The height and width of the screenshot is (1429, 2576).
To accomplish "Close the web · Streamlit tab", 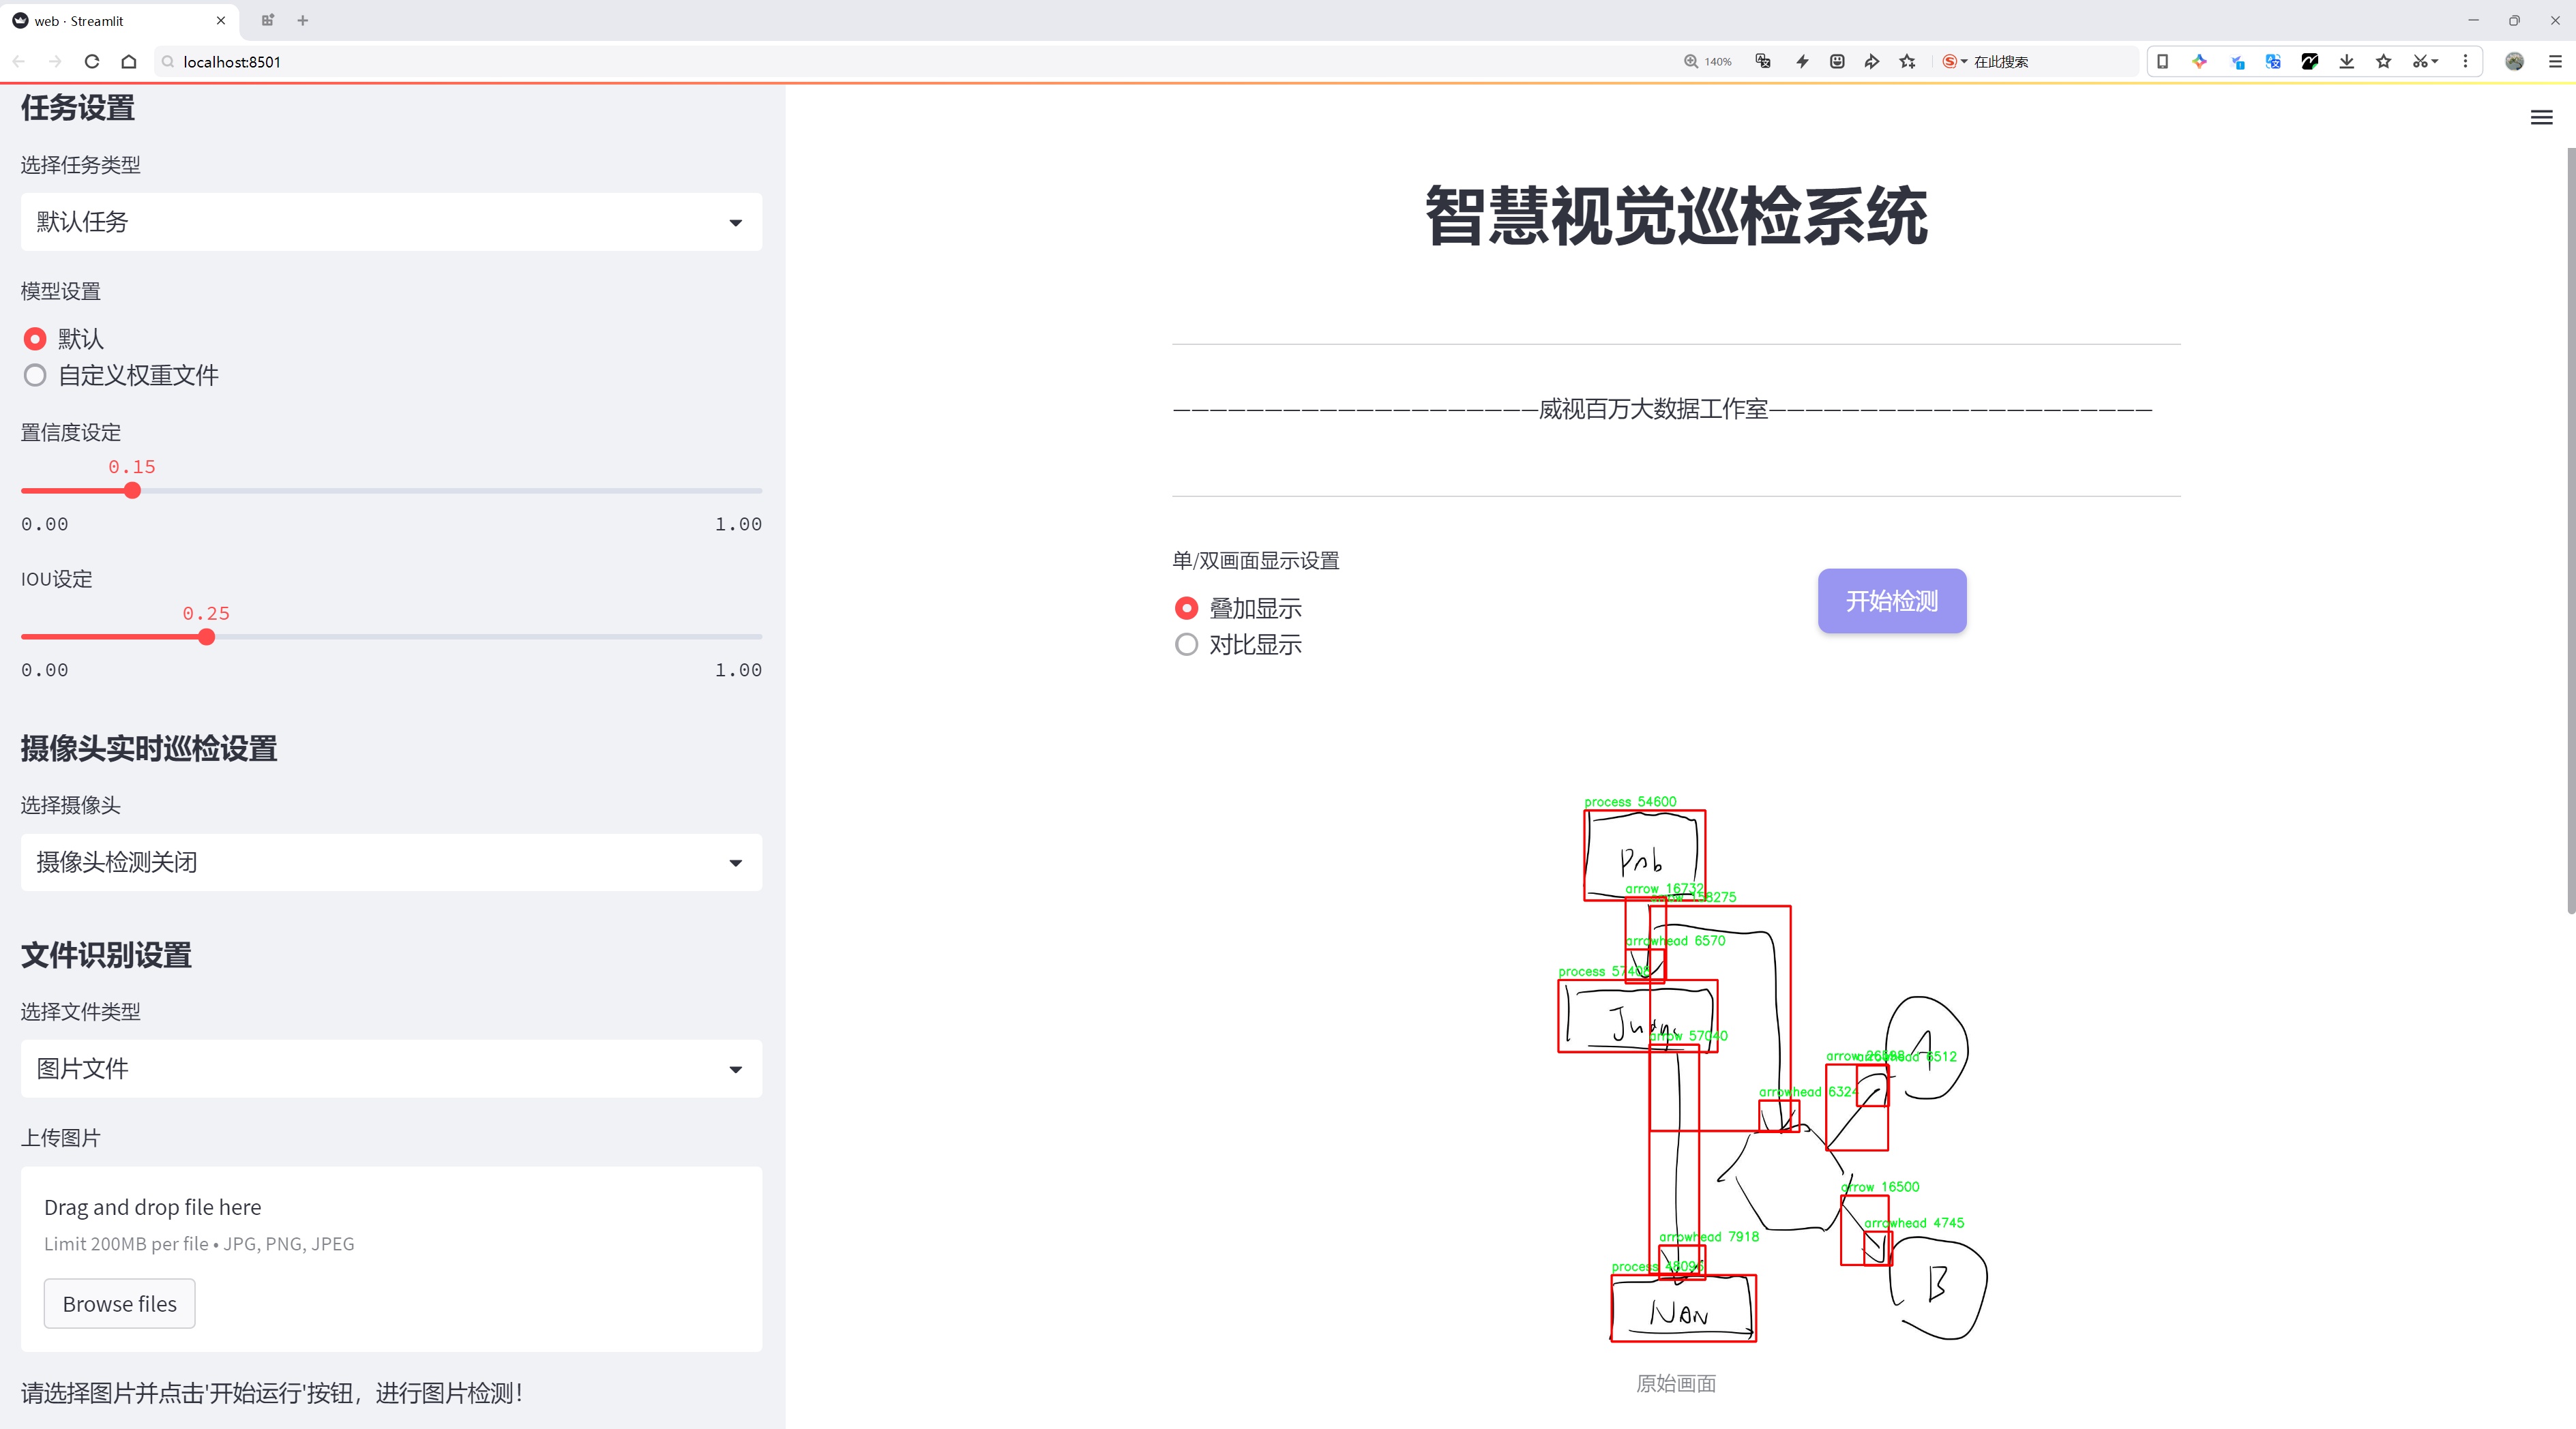I will [221, 20].
